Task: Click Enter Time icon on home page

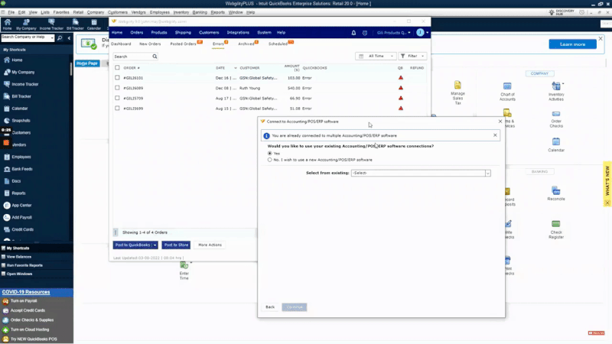Action: pos(184,271)
